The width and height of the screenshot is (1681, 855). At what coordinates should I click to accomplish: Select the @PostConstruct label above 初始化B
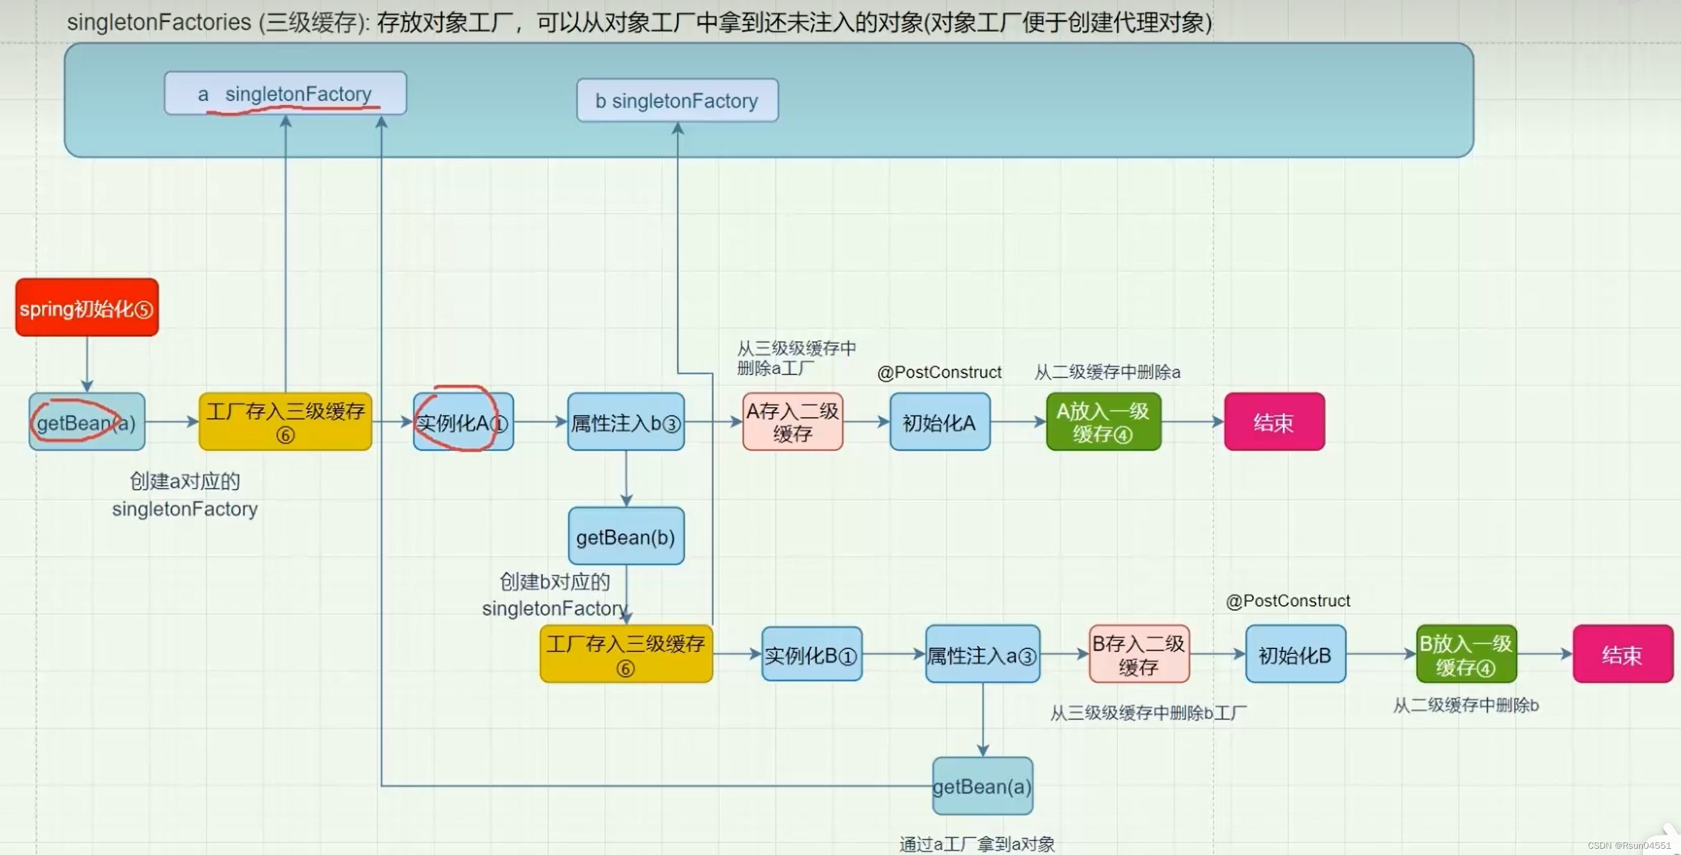1288,601
